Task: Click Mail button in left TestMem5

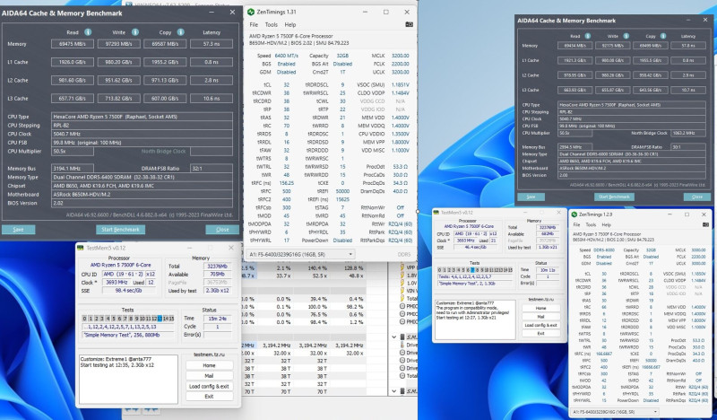Action: 210,375
